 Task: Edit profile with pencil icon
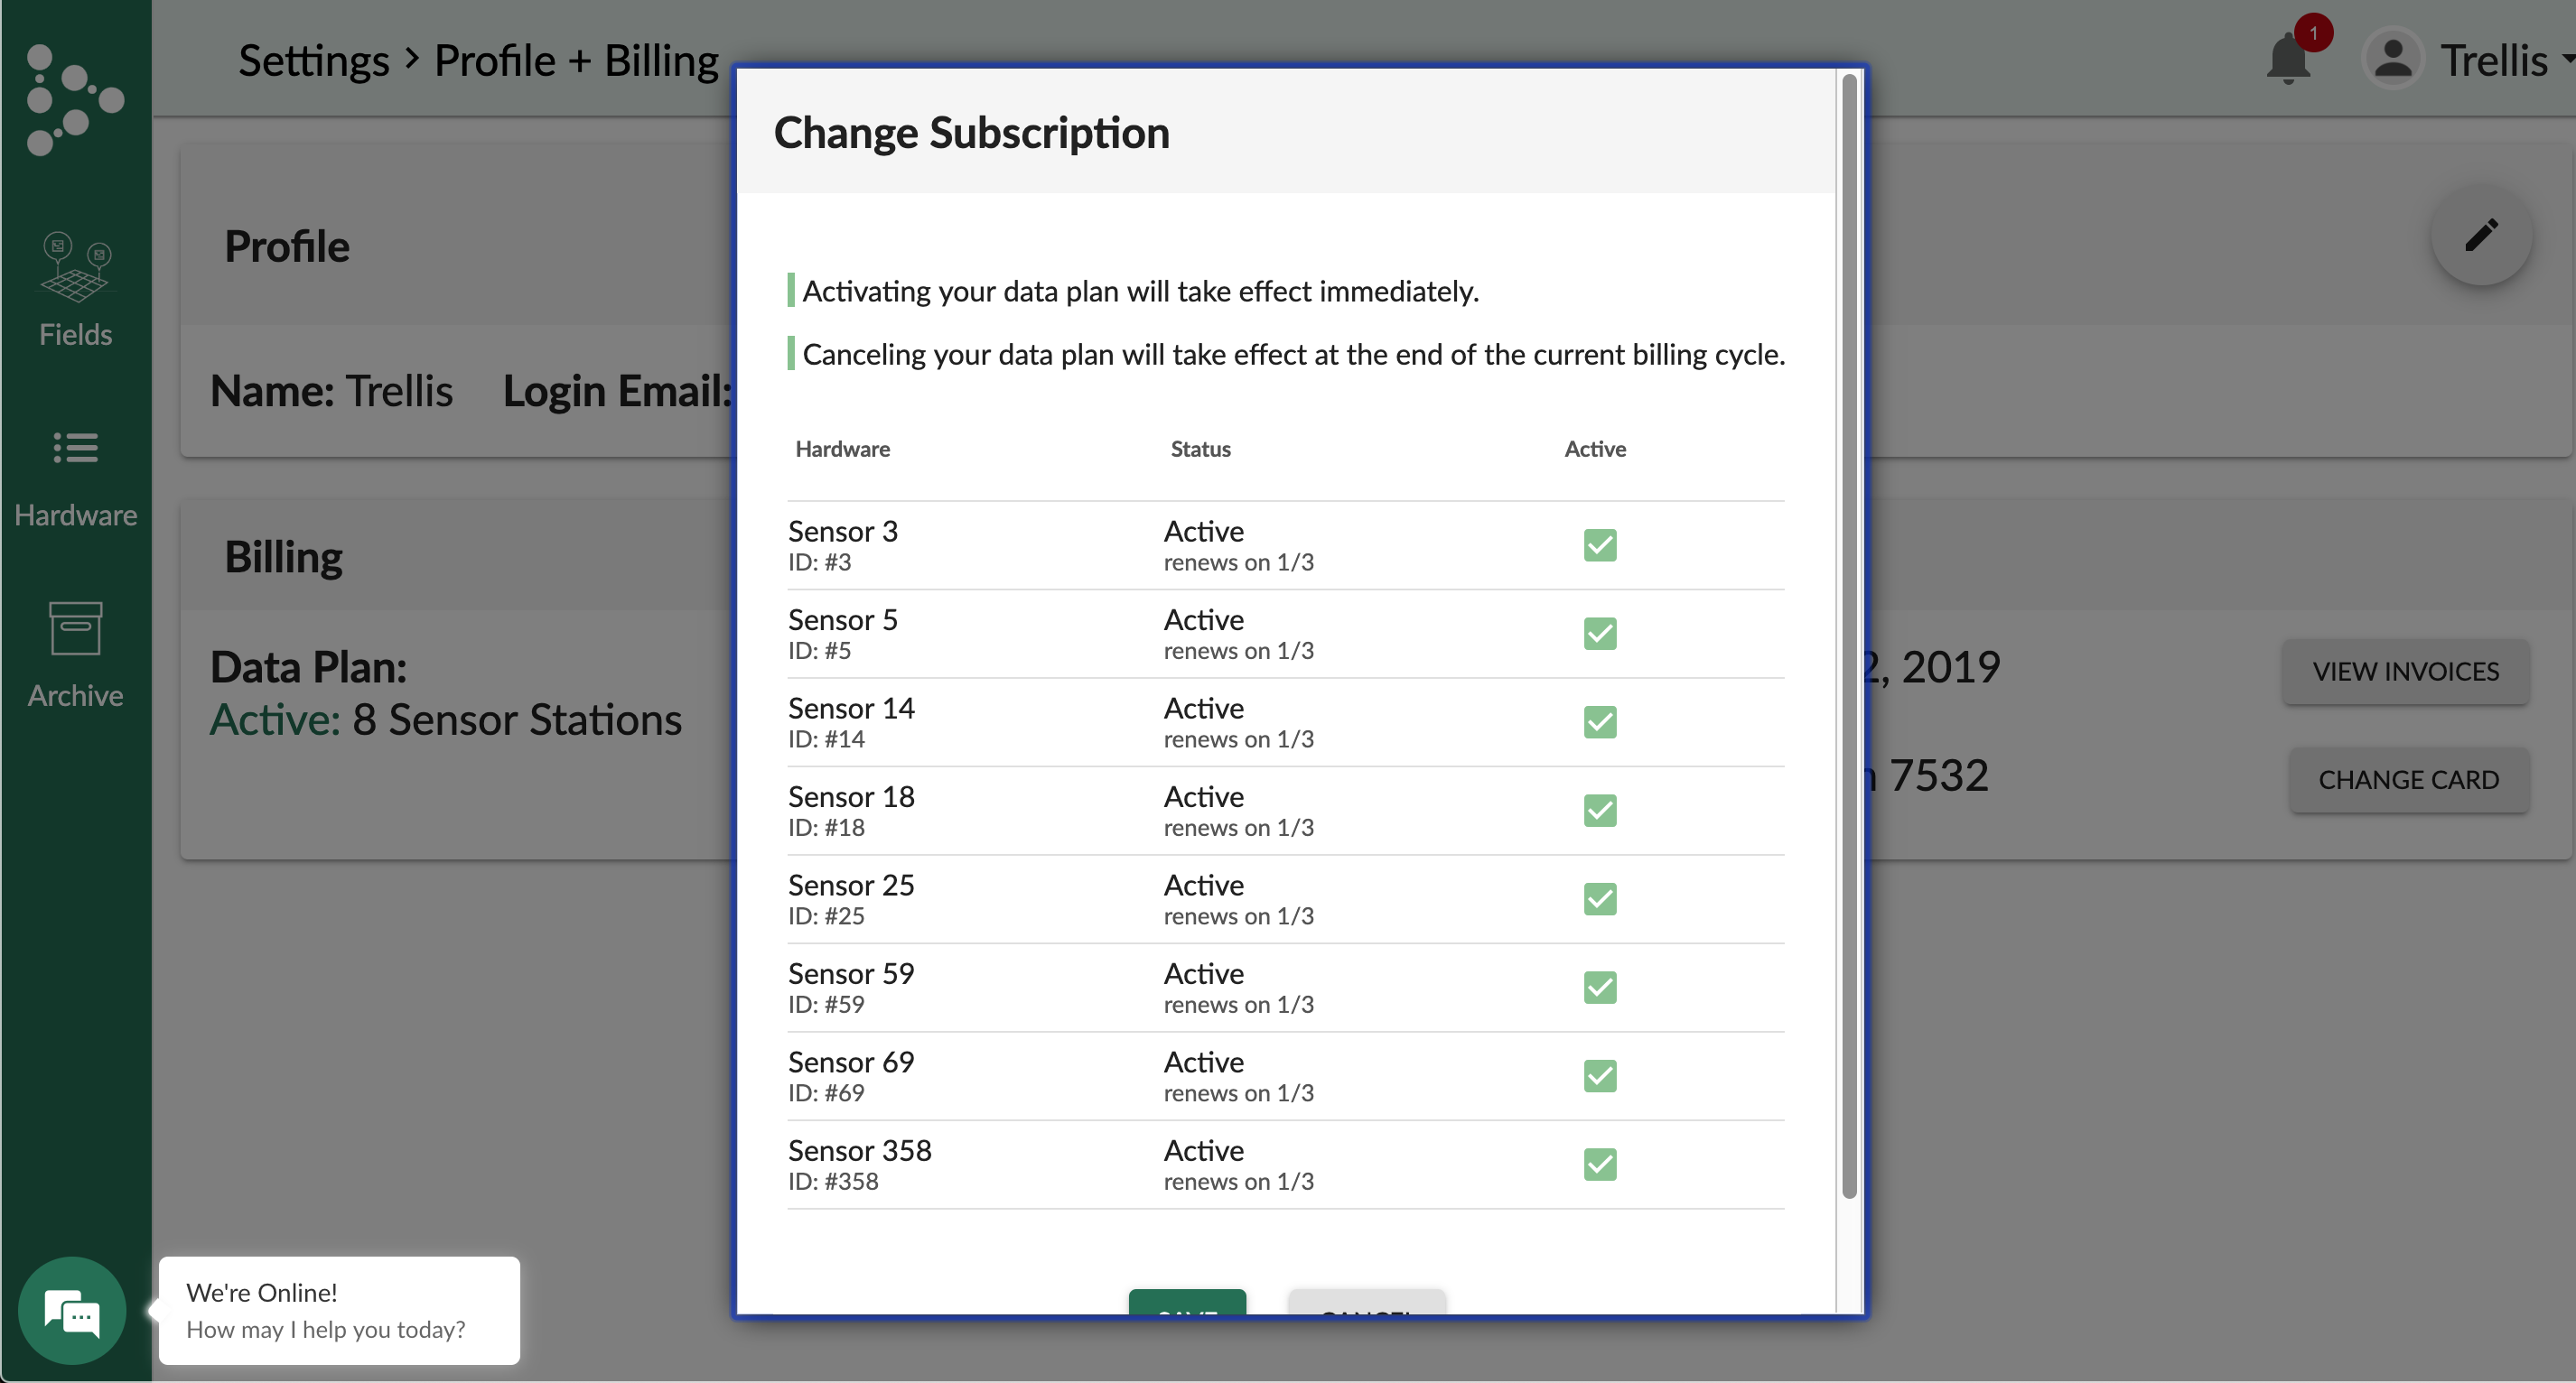[x=2481, y=236]
